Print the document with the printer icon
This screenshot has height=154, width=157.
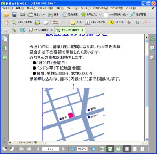pos(22,14)
